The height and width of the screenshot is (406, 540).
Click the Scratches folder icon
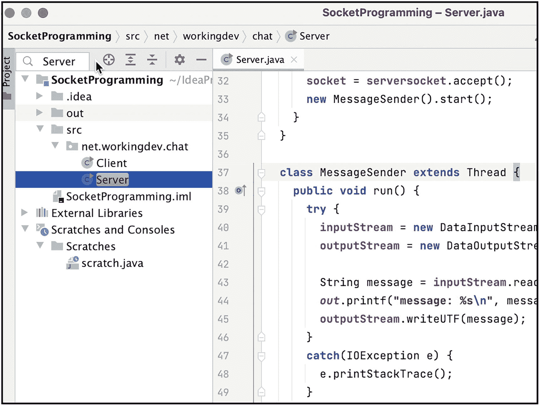point(57,246)
